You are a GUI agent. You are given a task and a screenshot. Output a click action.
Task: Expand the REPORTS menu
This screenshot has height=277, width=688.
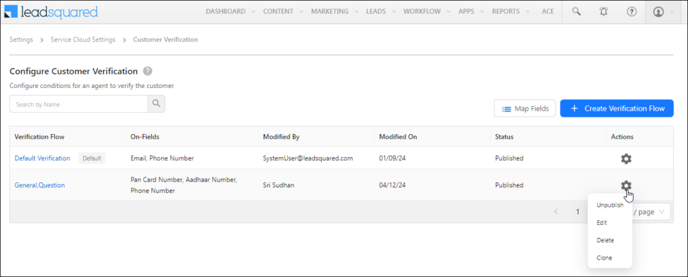click(511, 12)
